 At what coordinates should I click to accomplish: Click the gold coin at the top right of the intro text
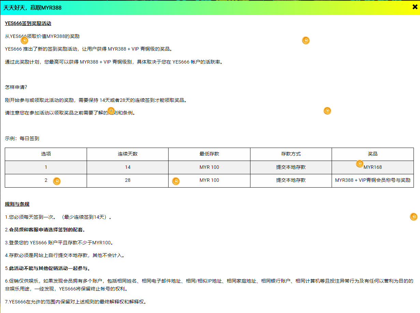coord(306,40)
